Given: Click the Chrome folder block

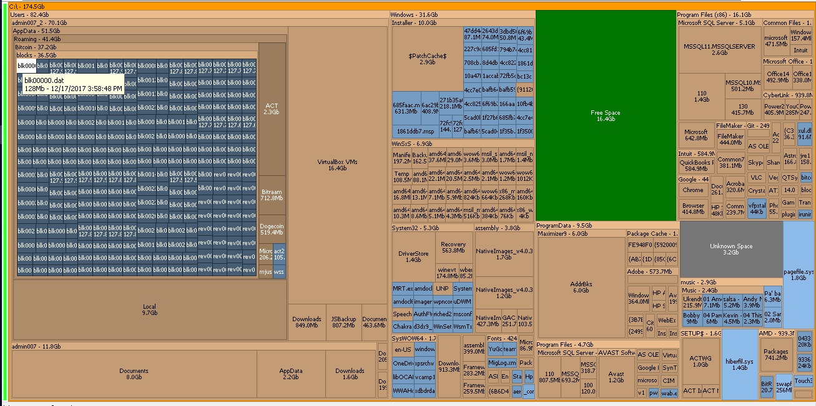Looking at the screenshot, I should [693, 190].
